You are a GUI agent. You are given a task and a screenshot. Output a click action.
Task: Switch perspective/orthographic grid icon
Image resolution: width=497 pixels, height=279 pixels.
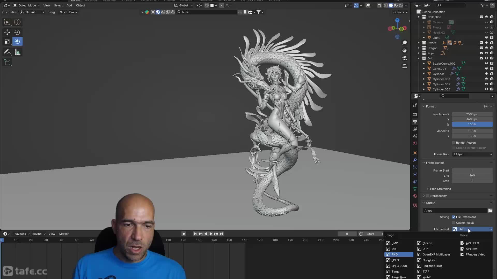tap(405, 66)
